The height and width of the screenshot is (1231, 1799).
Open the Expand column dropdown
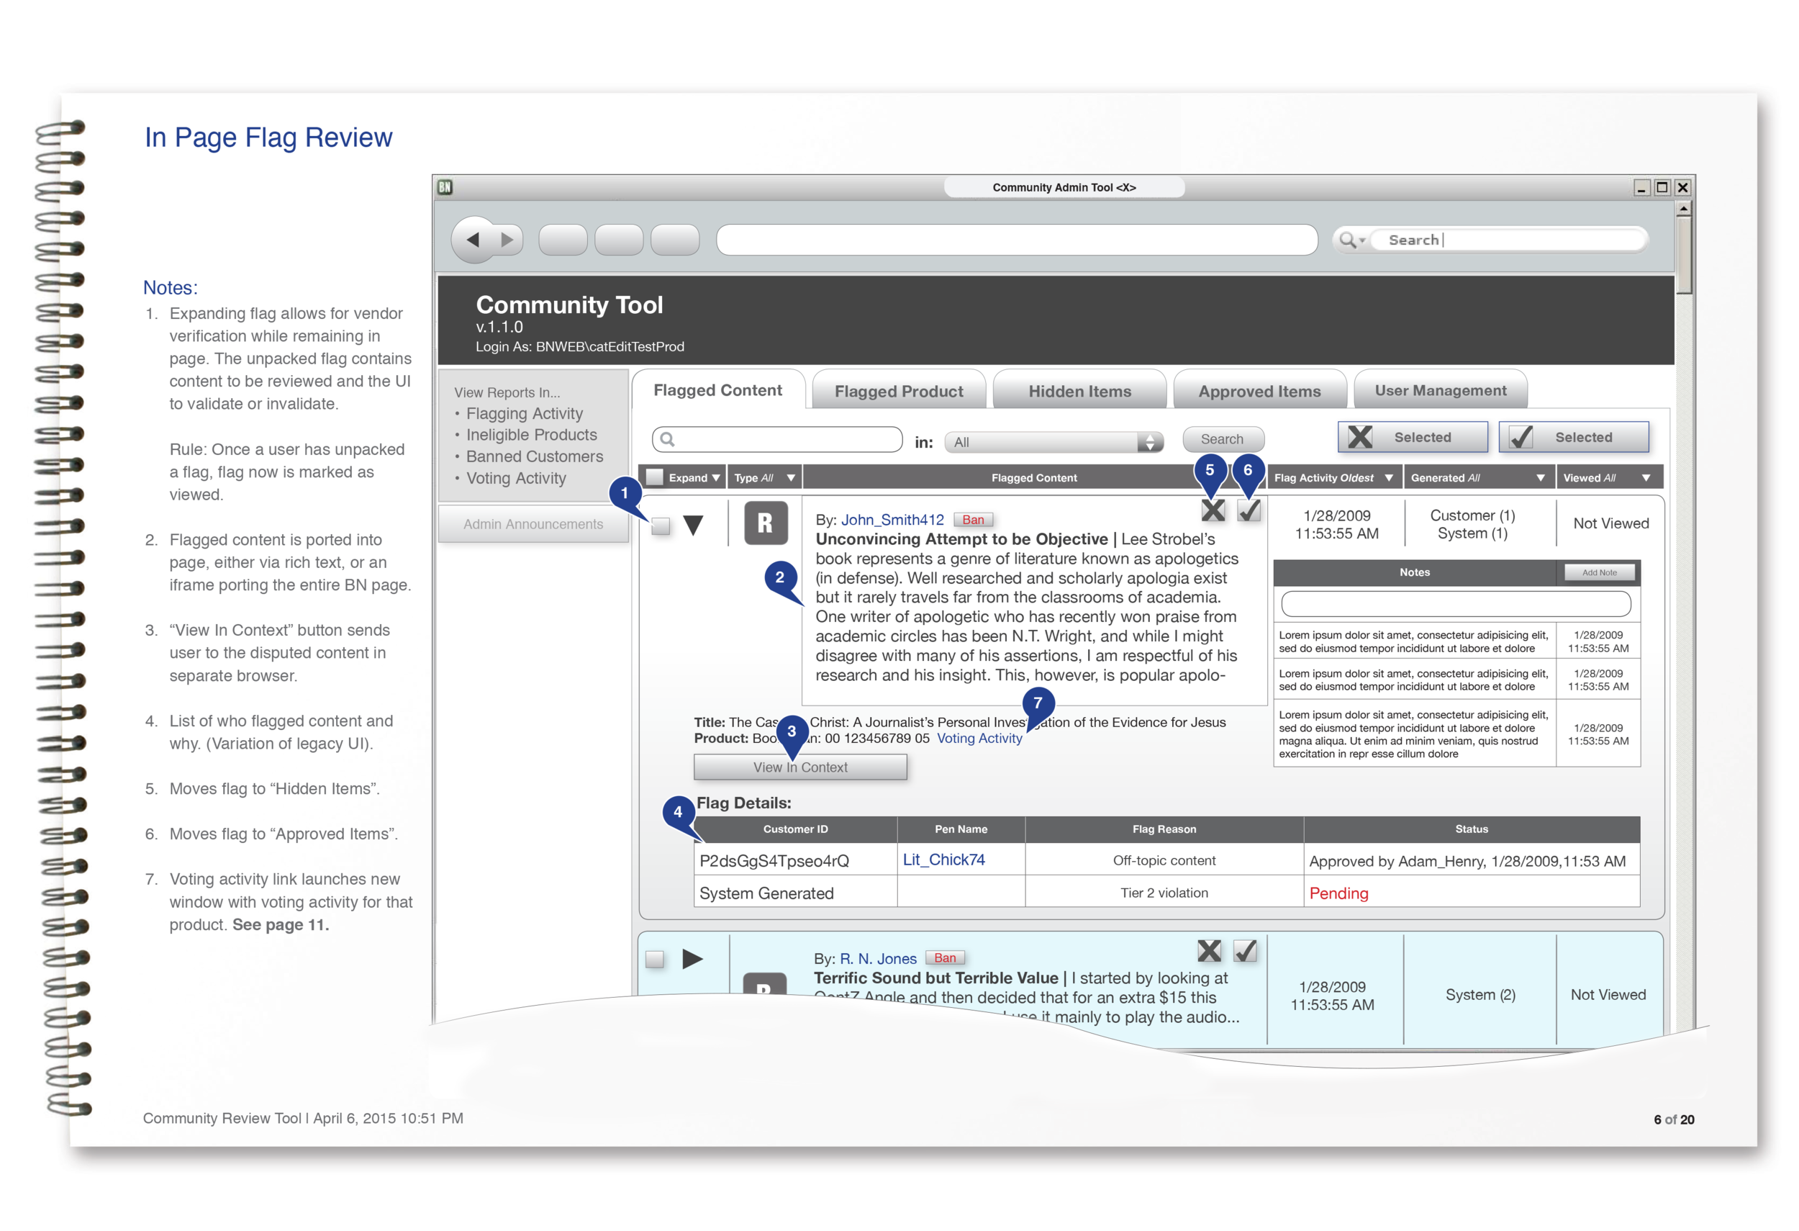[716, 478]
